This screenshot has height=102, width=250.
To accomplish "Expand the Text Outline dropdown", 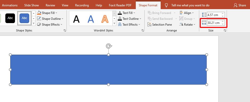I will [x=140, y=19].
